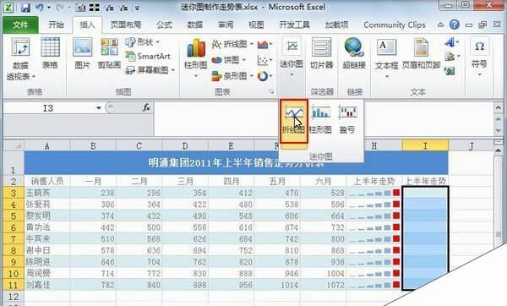The height and width of the screenshot is (306, 507).
Task: Open the Bar chart dropdown
Action: click(232, 76)
